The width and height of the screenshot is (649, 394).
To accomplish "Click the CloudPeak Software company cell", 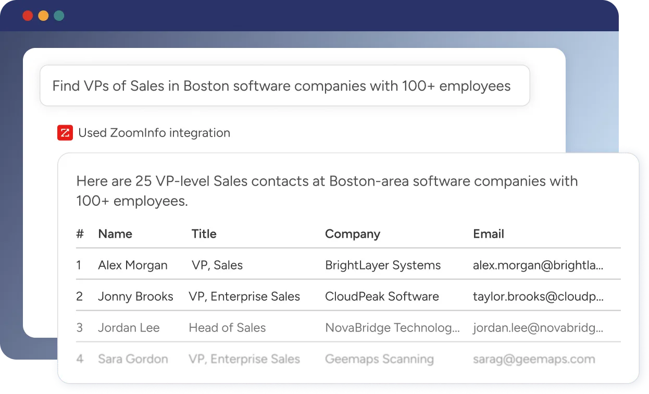I will tap(382, 297).
